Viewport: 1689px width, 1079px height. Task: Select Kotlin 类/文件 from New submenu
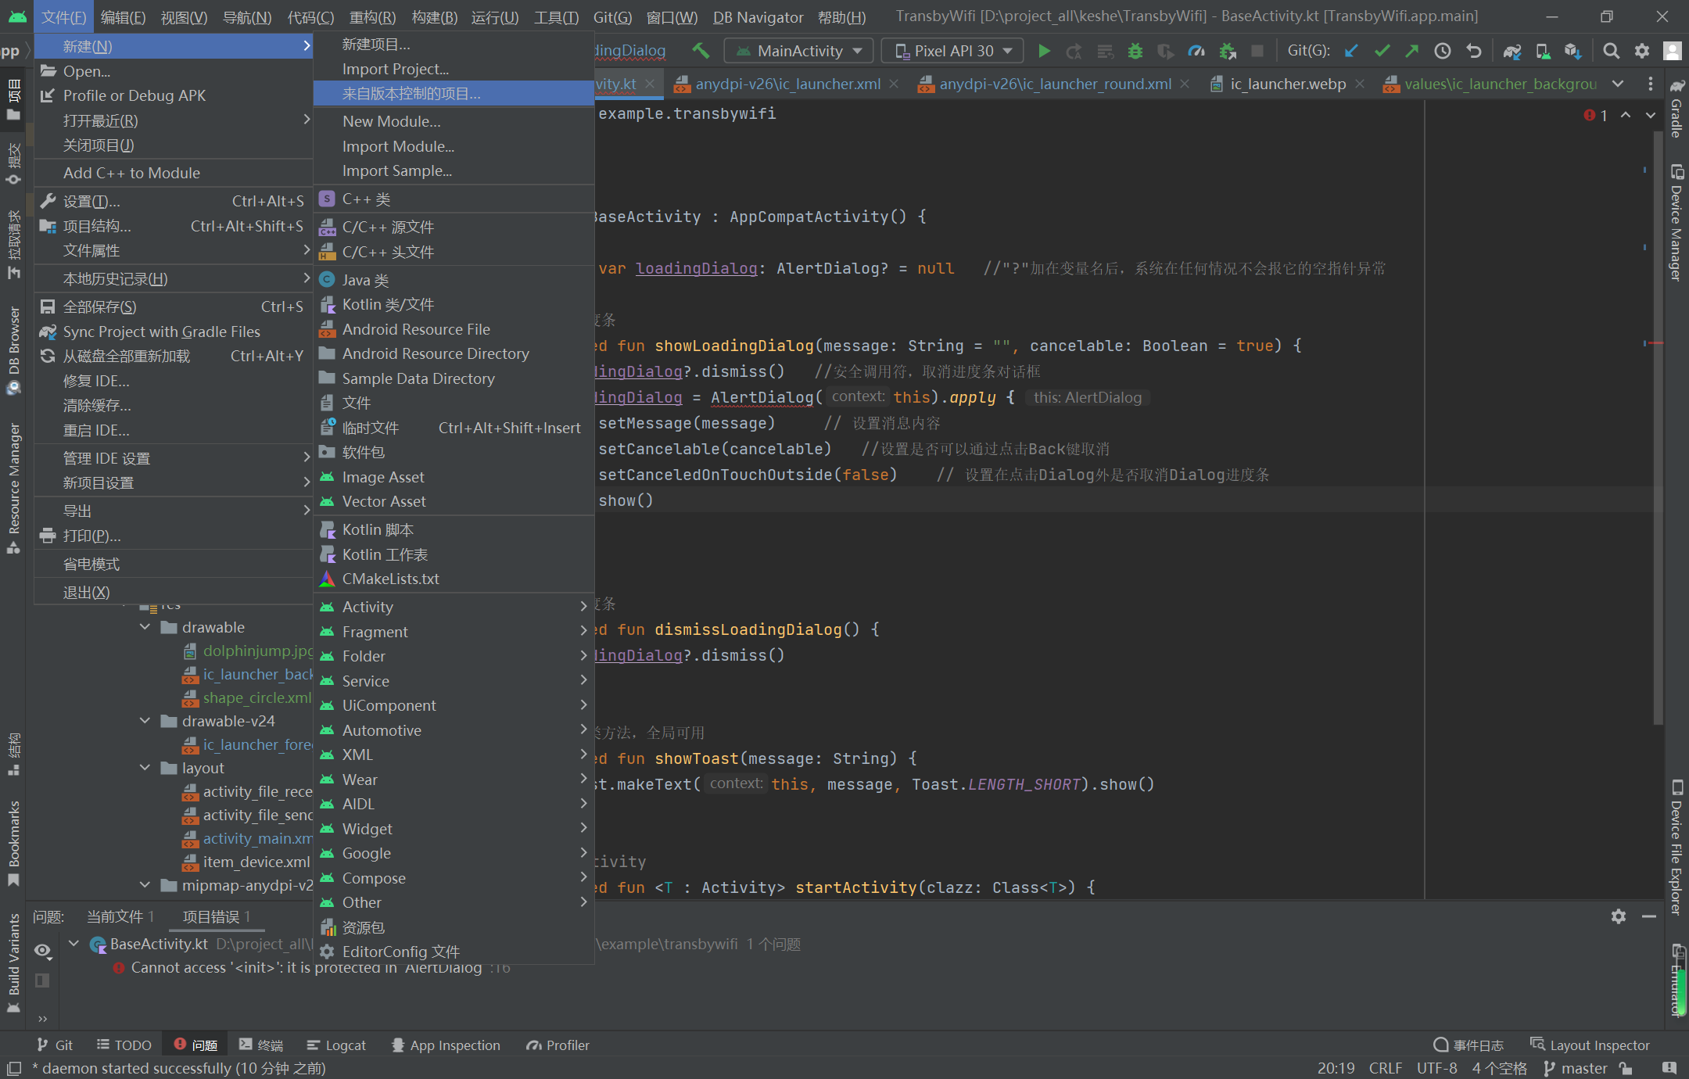pyautogui.click(x=388, y=305)
